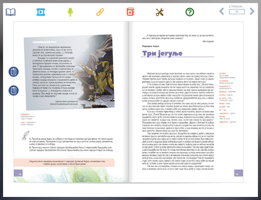
Task: Click the red glossary word list beside the story
Action: [227, 98]
